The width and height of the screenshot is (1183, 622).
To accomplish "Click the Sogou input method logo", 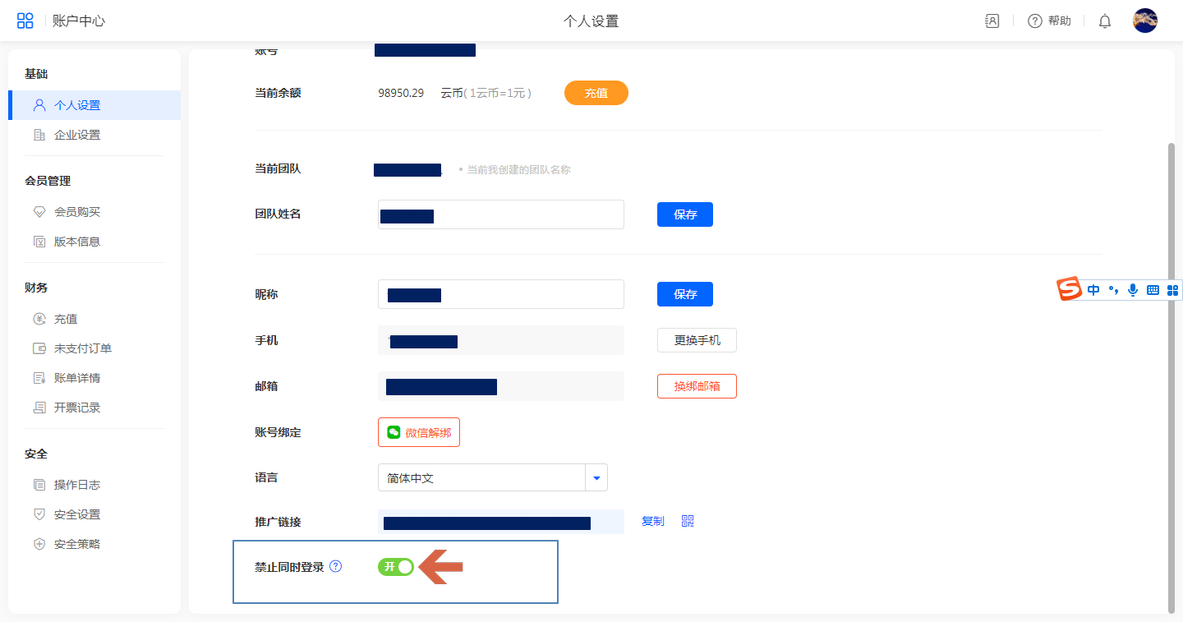I will pyautogui.click(x=1069, y=289).
